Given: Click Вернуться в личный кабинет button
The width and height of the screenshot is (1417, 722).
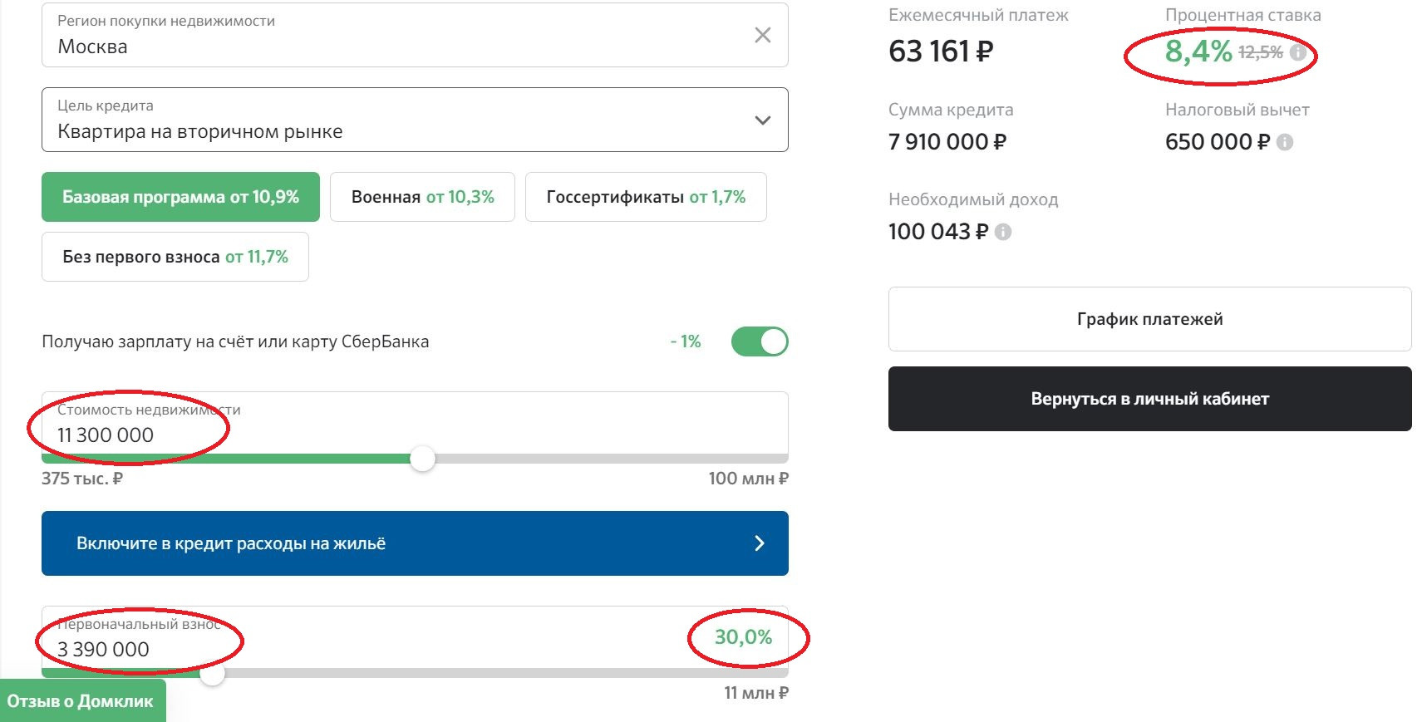Looking at the screenshot, I should click(x=1149, y=399).
